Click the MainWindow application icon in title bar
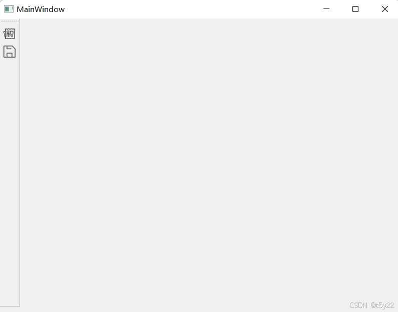Viewport: 398px width, 312px height. [x=9, y=9]
